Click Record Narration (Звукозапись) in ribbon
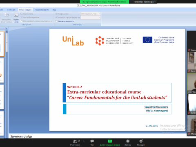196x147 pixels. click(x=27, y=14)
